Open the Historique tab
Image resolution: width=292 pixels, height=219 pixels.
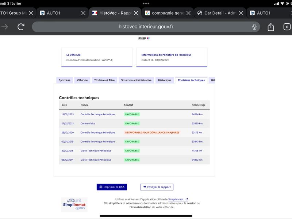click(x=165, y=80)
